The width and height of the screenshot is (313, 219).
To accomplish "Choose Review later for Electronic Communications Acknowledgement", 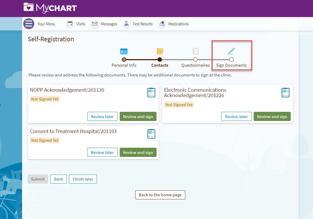I will pos(236,116).
